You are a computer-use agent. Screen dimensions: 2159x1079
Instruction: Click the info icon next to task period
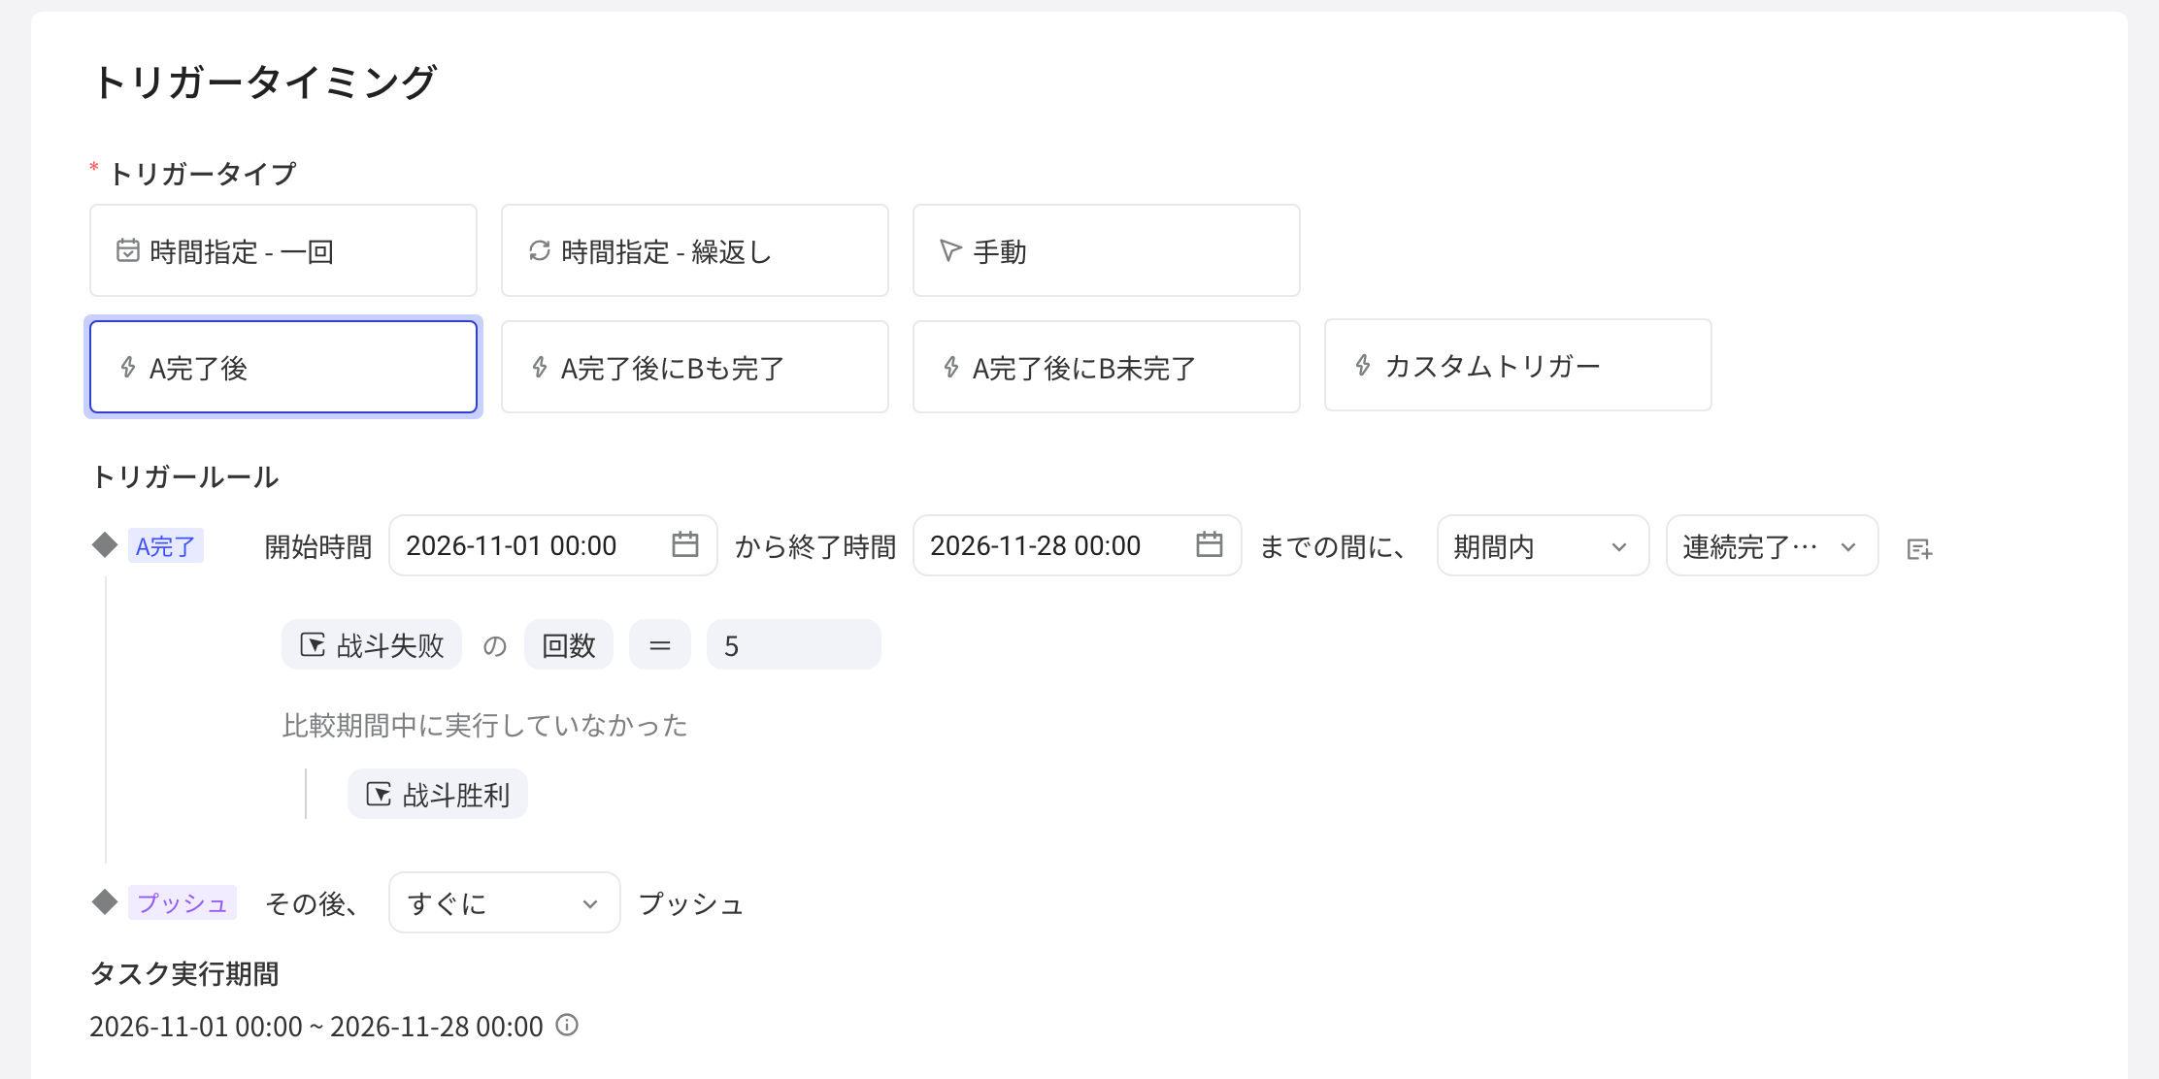coord(567,1025)
